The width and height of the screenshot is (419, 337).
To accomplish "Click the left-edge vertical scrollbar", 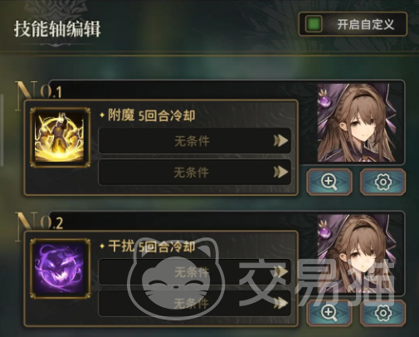I will (x=2, y=130).
